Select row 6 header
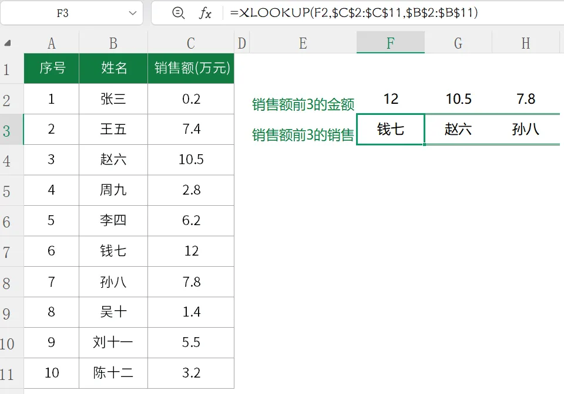This screenshot has height=394, width=564. pyautogui.click(x=12, y=221)
